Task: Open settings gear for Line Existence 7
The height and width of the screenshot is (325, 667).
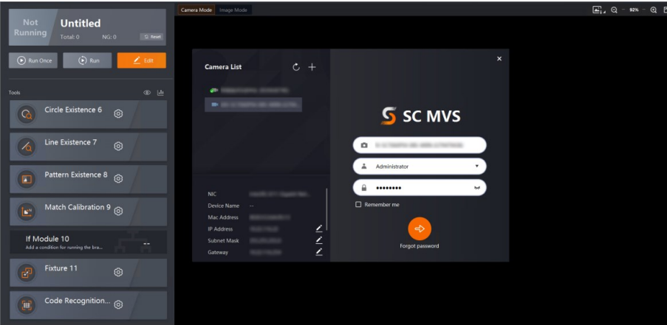Action: click(118, 146)
